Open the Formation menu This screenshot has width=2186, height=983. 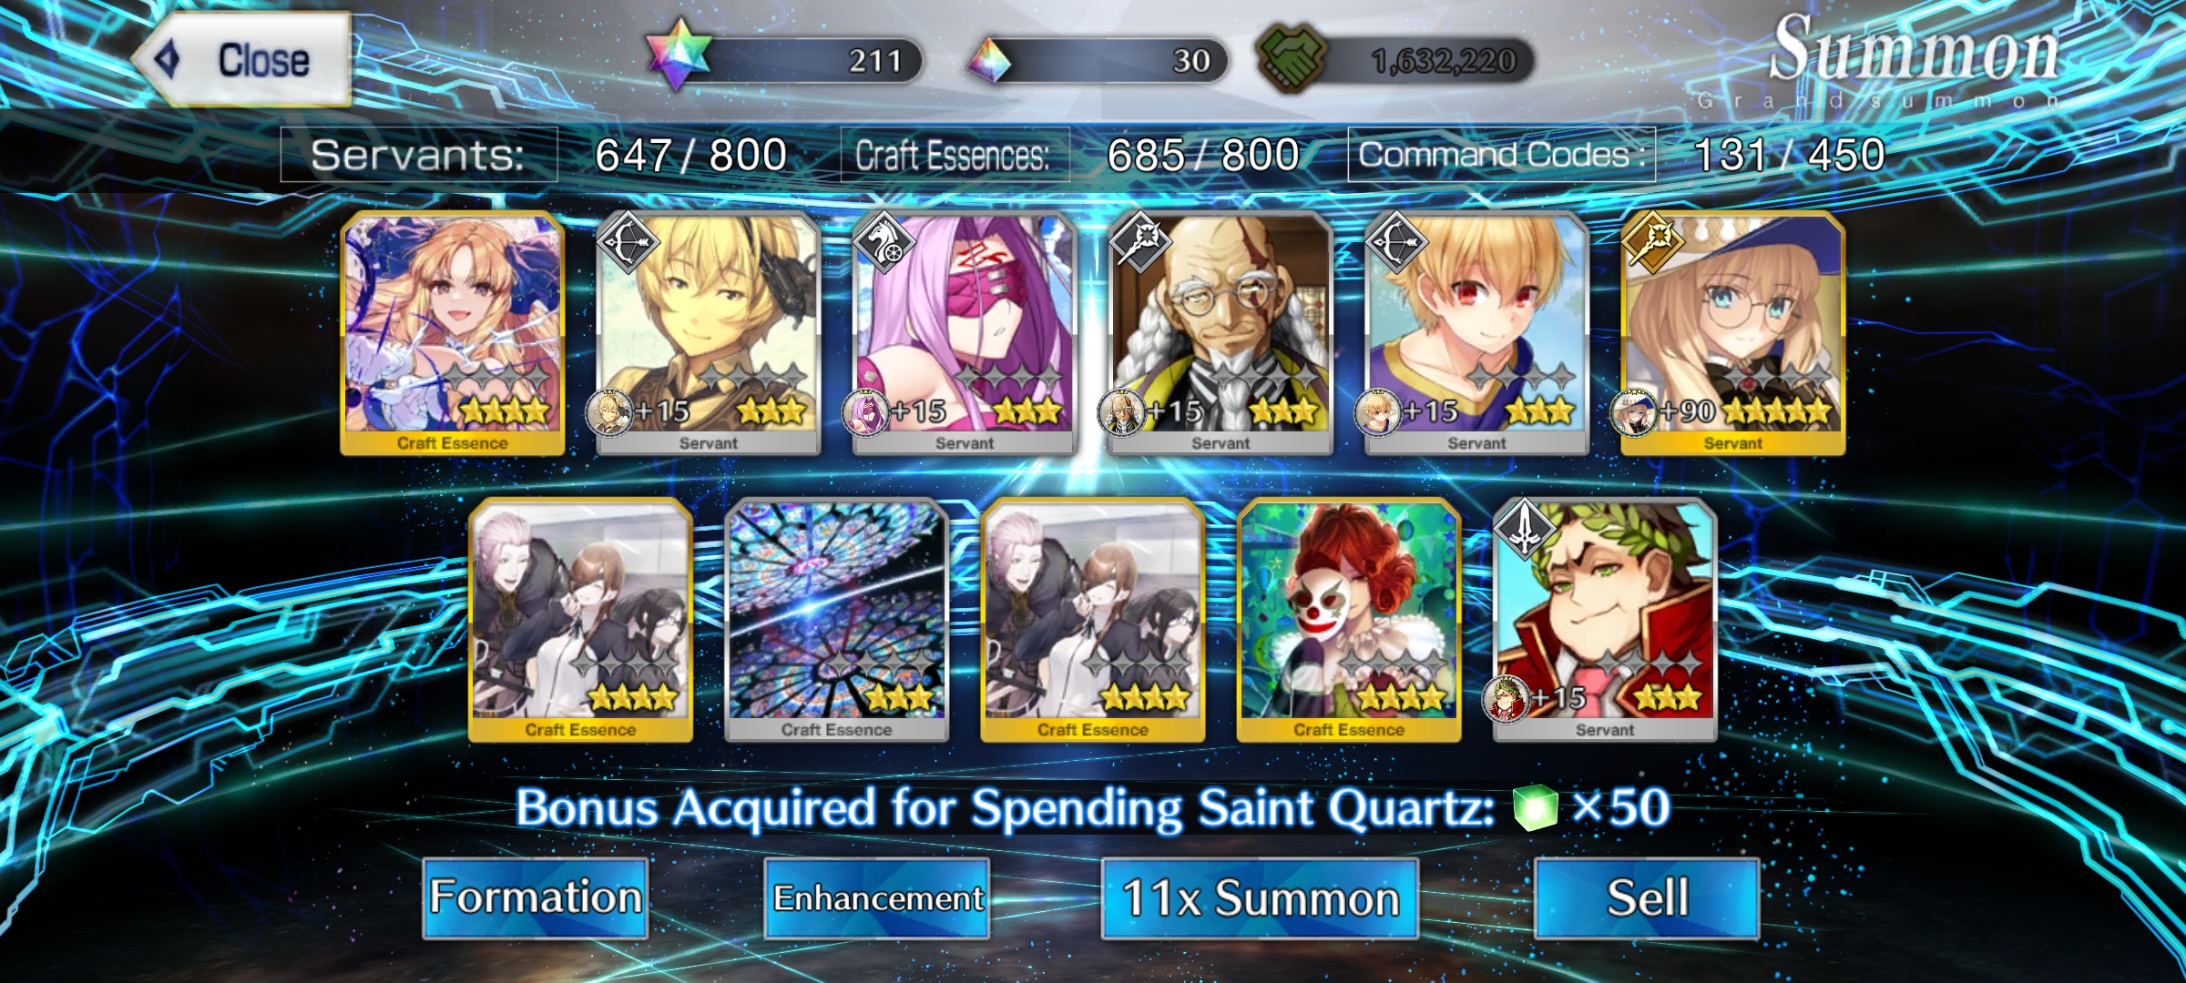(536, 897)
